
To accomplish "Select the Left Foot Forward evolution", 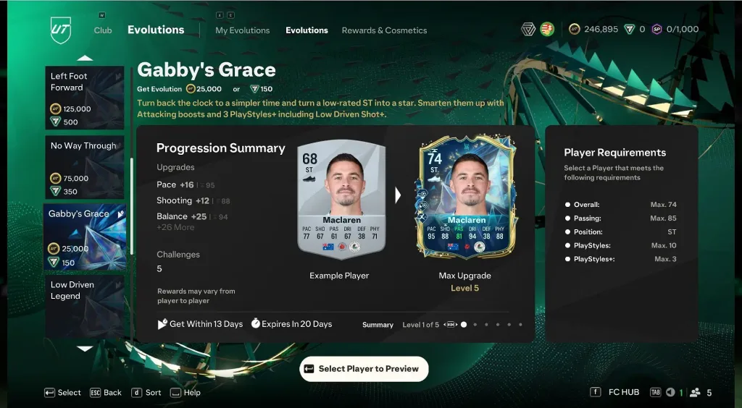I will (x=85, y=98).
